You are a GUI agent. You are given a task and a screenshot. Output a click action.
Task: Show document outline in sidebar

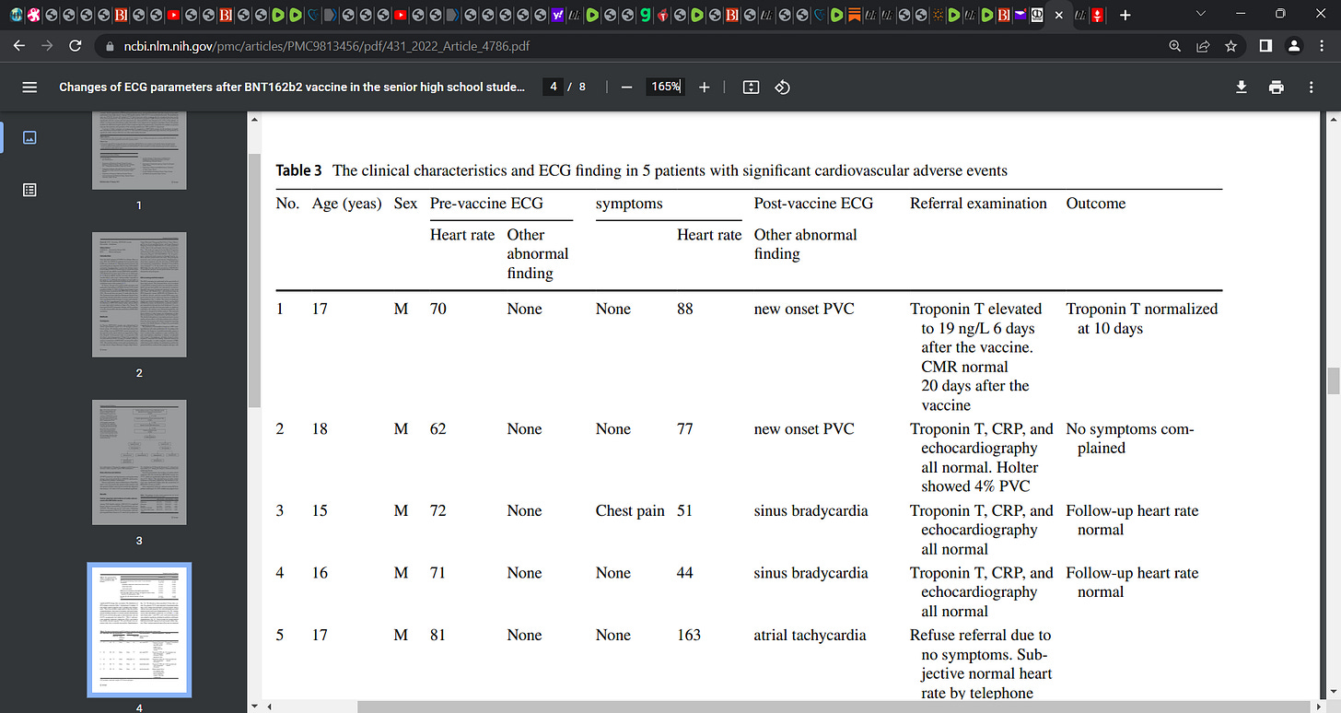click(29, 190)
